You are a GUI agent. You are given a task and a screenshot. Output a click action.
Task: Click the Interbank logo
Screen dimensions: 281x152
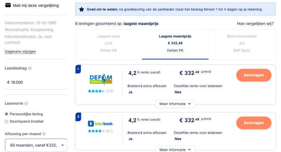coord(101,123)
